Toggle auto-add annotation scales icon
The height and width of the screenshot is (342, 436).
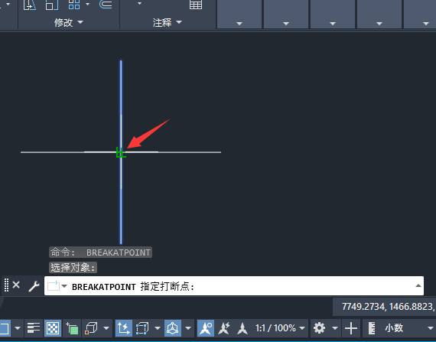pos(224,328)
